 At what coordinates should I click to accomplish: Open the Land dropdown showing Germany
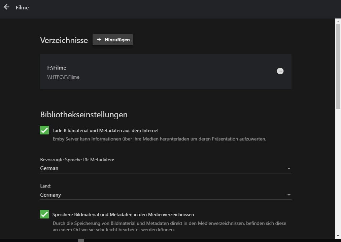[166, 195]
